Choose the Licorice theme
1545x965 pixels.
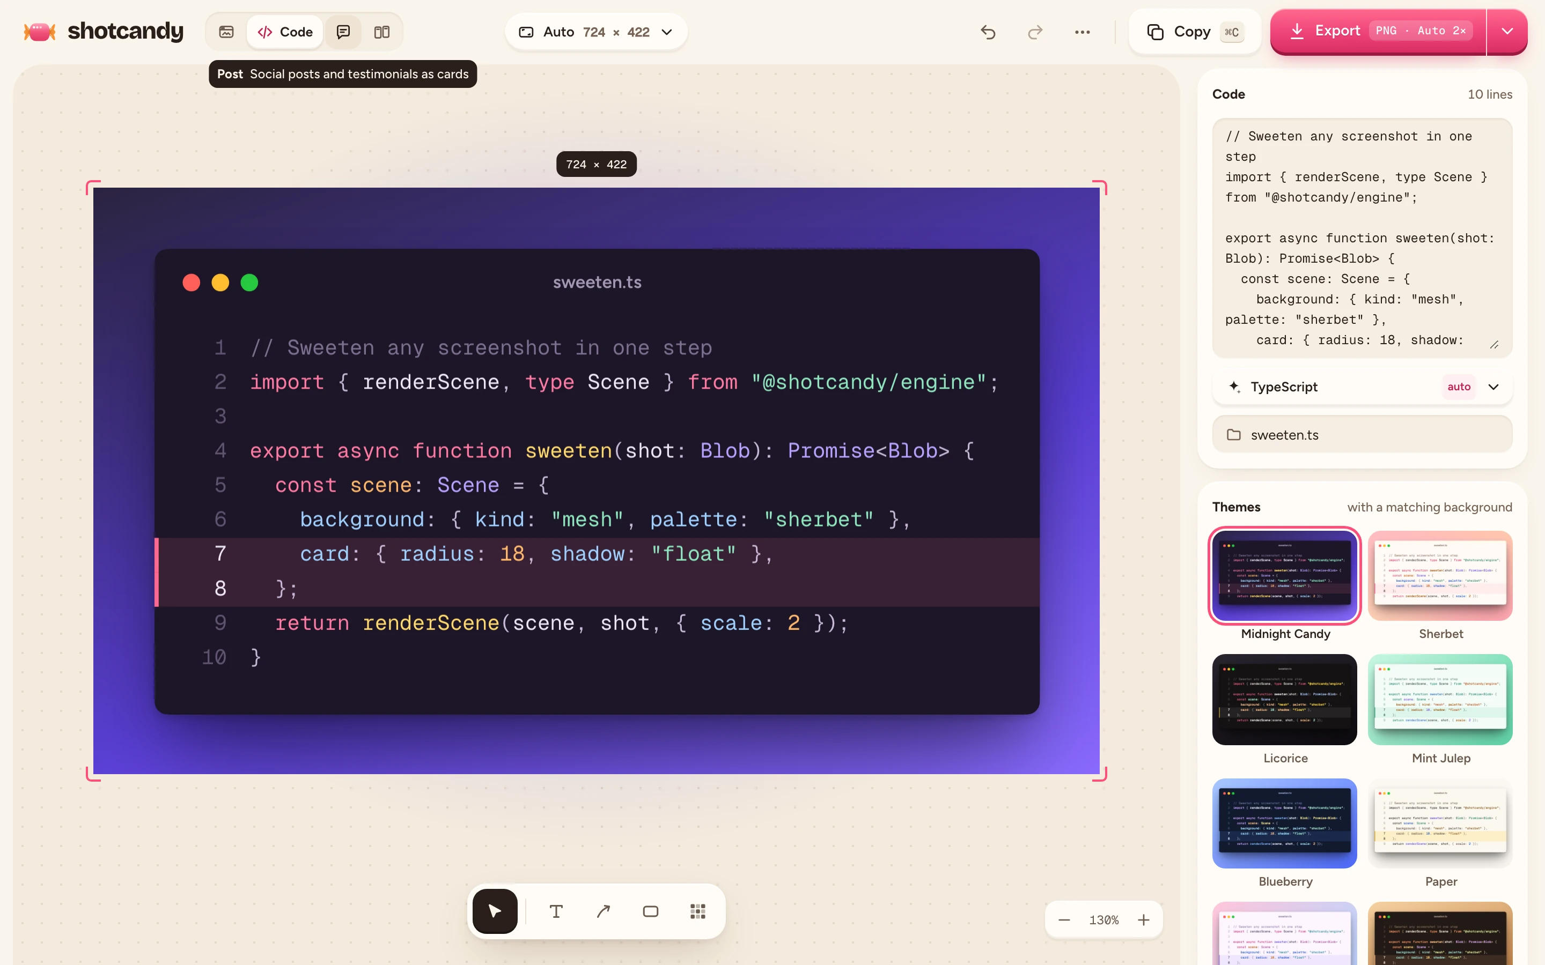[x=1284, y=700]
